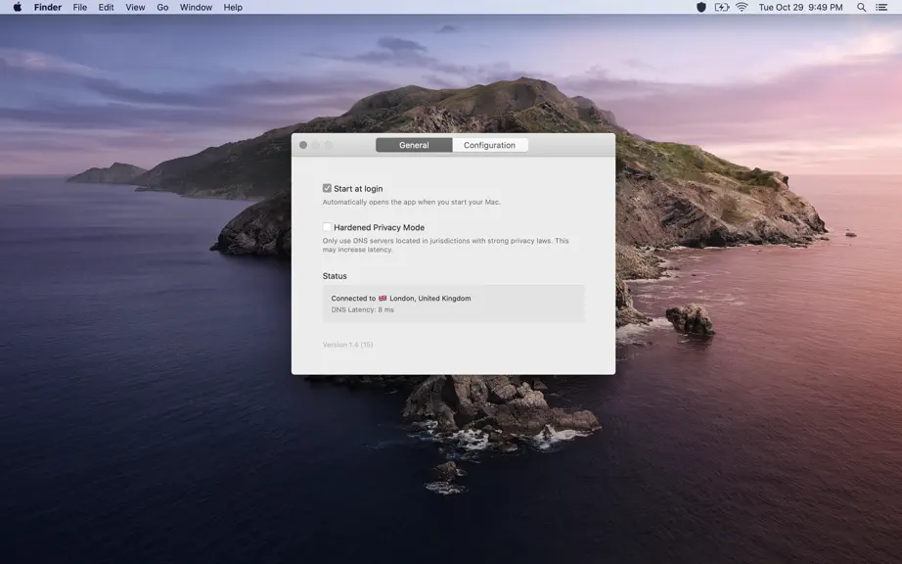Click the date and time clock

click(x=800, y=8)
